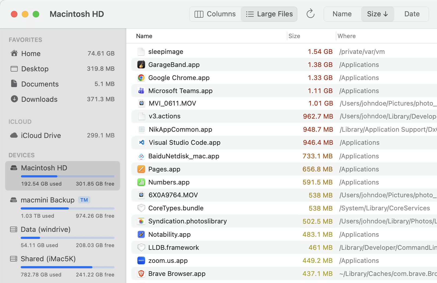Click the LLDB.framework shield icon

coord(141,247)
